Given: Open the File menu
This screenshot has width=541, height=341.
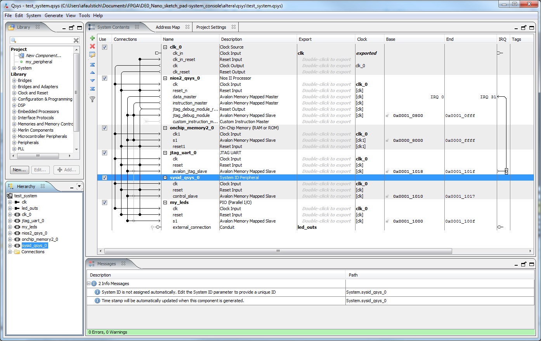Looking at the screenshot, I should 8,16.
